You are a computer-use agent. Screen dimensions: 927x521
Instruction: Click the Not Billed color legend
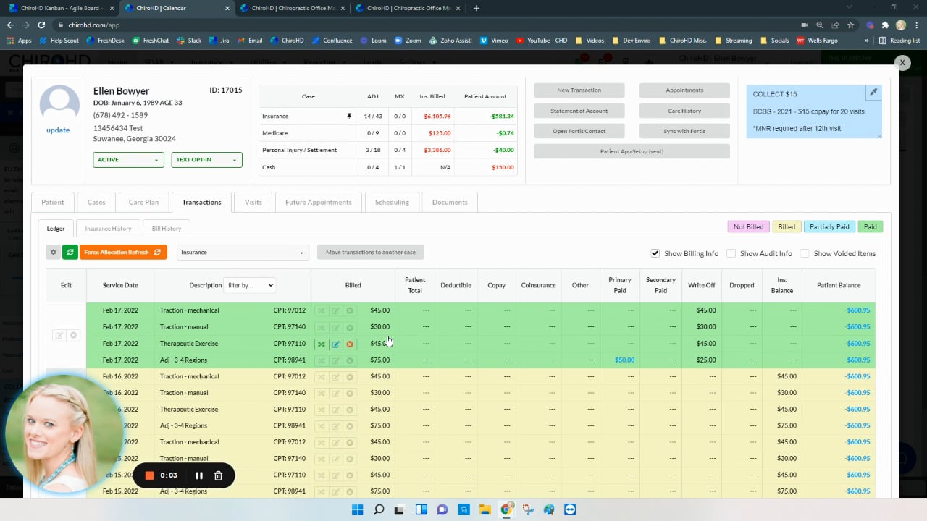click(748, 226)
